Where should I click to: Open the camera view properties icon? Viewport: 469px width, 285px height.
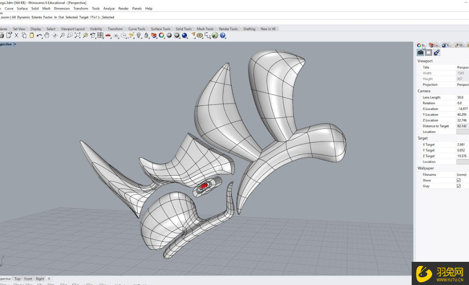[420, 53]
